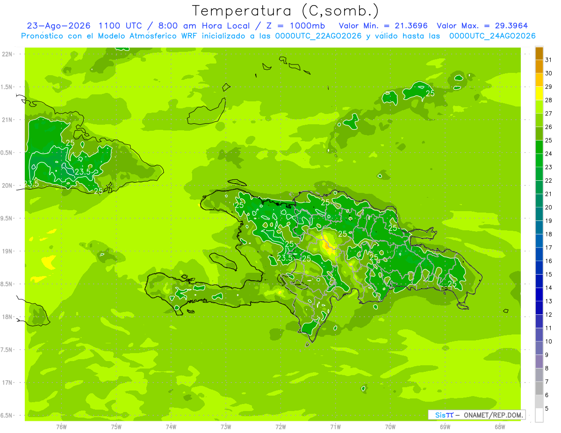Viewport: 561px width, 433px height.
Task: Click the 25 contour label near Turks islands
Action: coord(430,93)
